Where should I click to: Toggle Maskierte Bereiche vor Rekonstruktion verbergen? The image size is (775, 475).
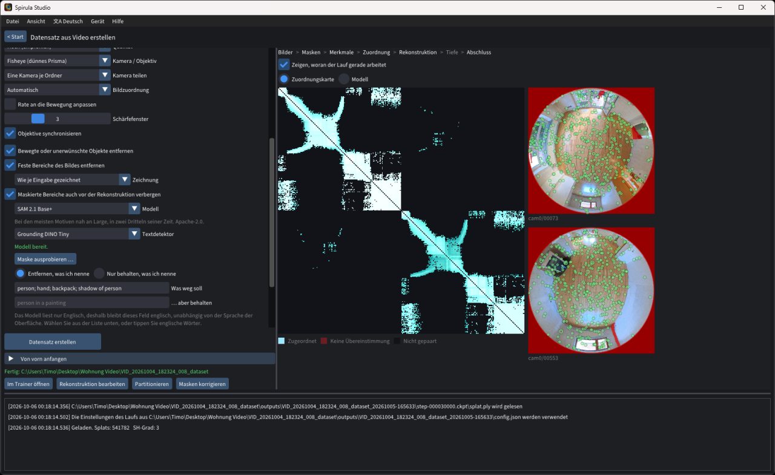[10, 194]
